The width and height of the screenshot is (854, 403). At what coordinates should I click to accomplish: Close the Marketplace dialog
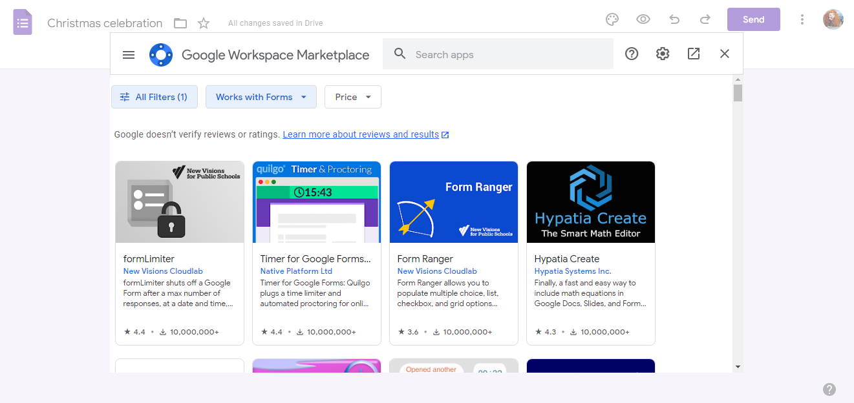click(725, 54)
